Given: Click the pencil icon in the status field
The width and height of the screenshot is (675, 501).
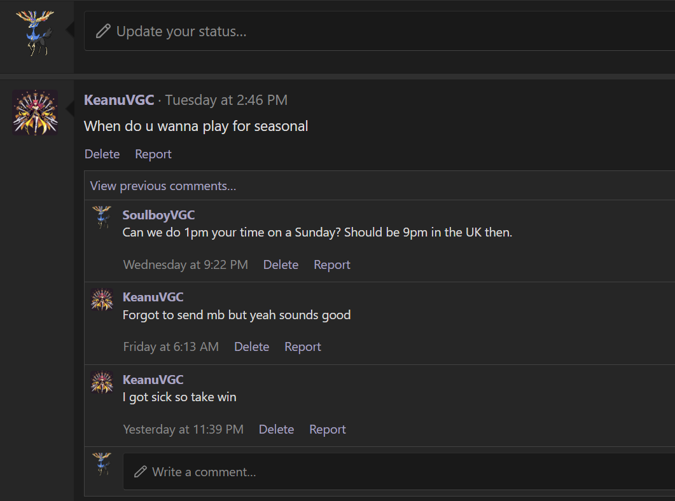Looking at the screenshot, I should [103, 31].
